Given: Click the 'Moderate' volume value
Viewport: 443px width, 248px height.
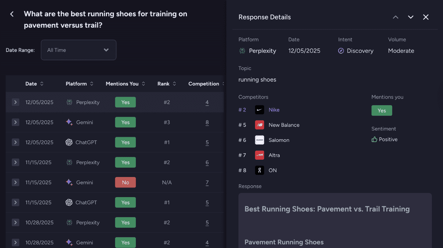Looking at the screenshot, I should [401, 51].
